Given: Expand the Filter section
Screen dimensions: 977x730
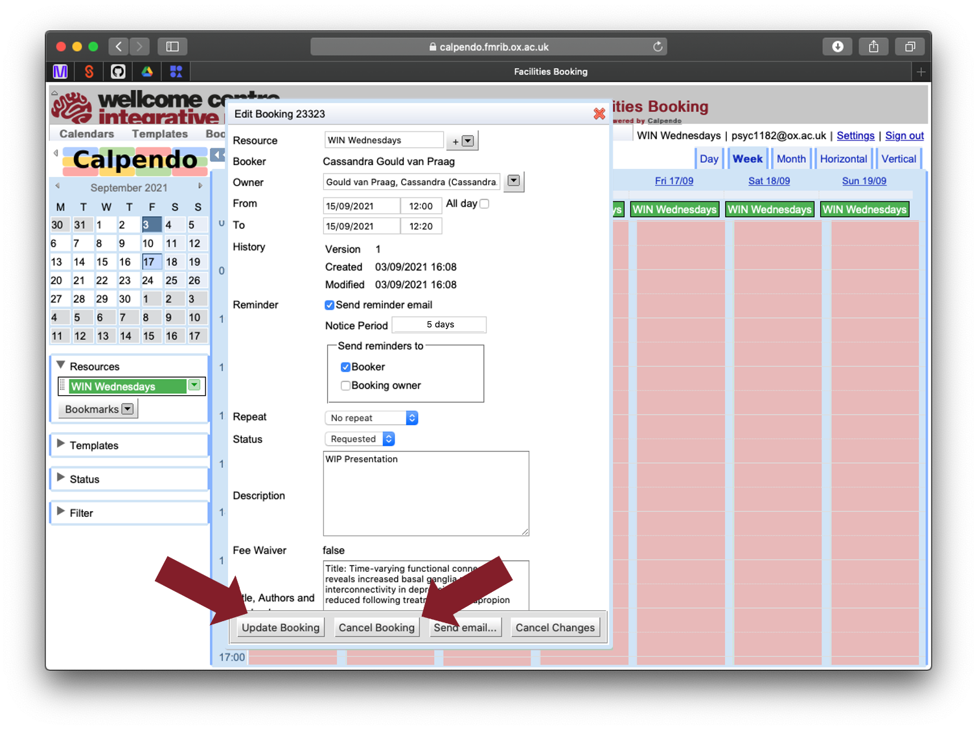Looking at the screenshot, I should coord(61,512).
